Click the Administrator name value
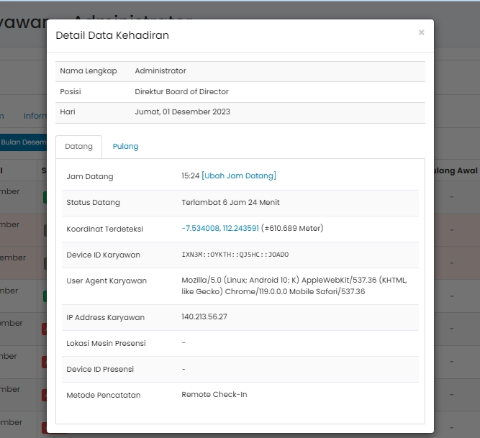The height and width of the screenshot is (438, 480). coord(160,70)
